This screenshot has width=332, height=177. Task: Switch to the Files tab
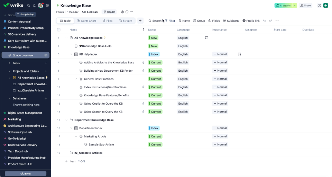pyautogui.click(x=108, y=21)
